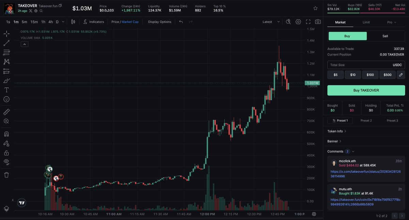This screenshot has width=409, height=220.
Task: Switch to the 4h timeframe
Action: click(50, 22)
